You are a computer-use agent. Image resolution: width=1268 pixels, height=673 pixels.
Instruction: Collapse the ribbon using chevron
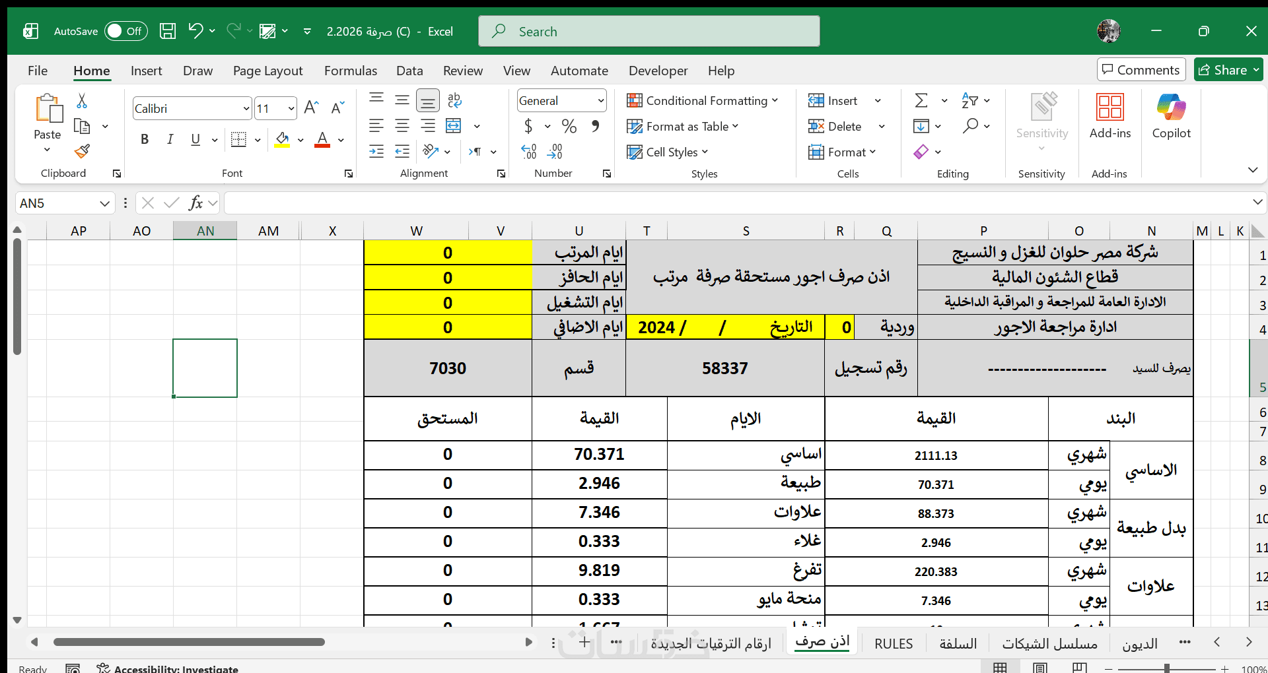[1253, 170]
